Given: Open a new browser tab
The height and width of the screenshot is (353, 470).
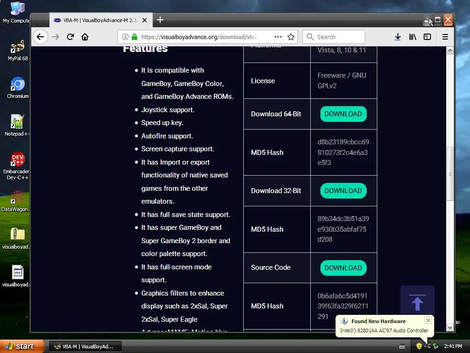Looking at the screenshot, I should click(x=160, y=20).
